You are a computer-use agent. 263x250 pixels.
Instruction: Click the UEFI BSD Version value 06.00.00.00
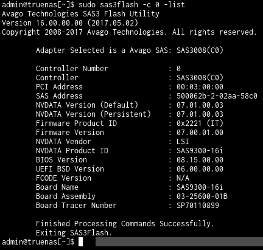pyautogui.click(x=200, y=169)
